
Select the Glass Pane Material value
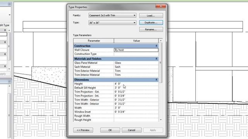pyautogui.click(x=136, y=63)
